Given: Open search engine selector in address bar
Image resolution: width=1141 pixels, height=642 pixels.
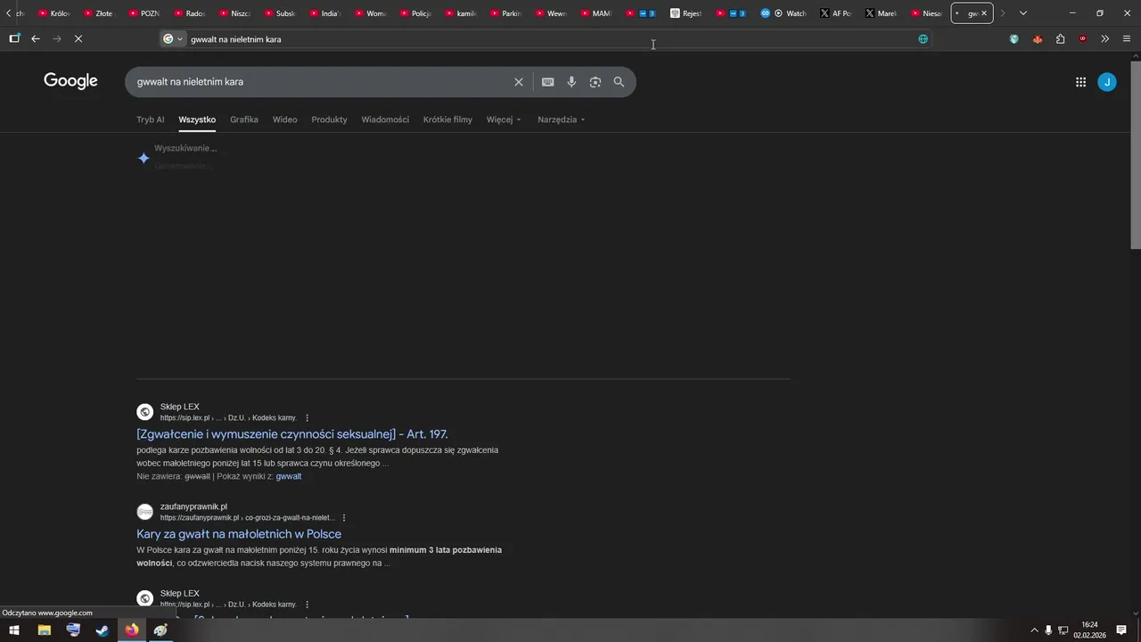Looking at the screenshot, I should [x=173, y=39].
